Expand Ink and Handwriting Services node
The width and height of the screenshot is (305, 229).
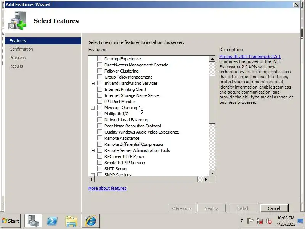pos(93,83)
